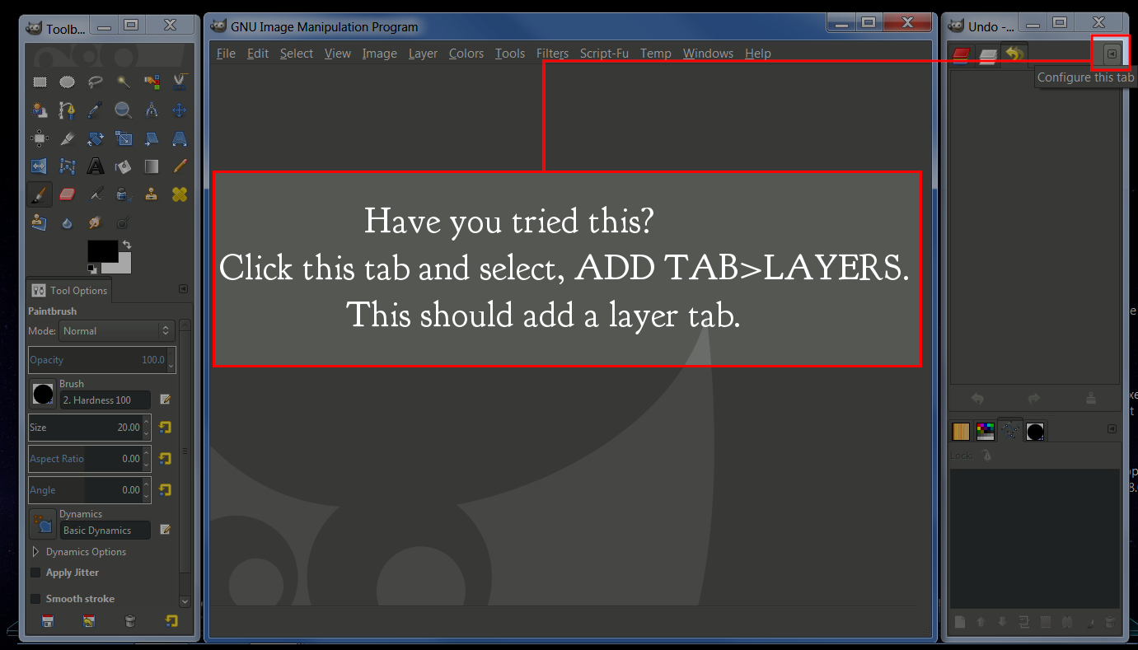Select the Zoom magnifier tool
Screen dimensions: 1138x650
pos(124,110)
